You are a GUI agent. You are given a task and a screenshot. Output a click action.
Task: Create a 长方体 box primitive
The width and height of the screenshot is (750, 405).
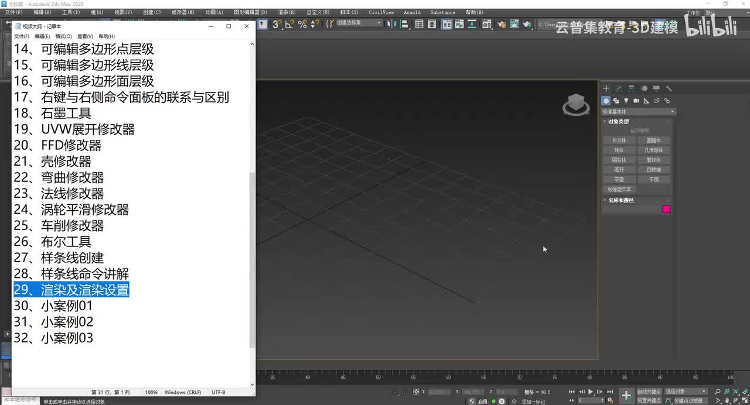click(x=619, y=140)
